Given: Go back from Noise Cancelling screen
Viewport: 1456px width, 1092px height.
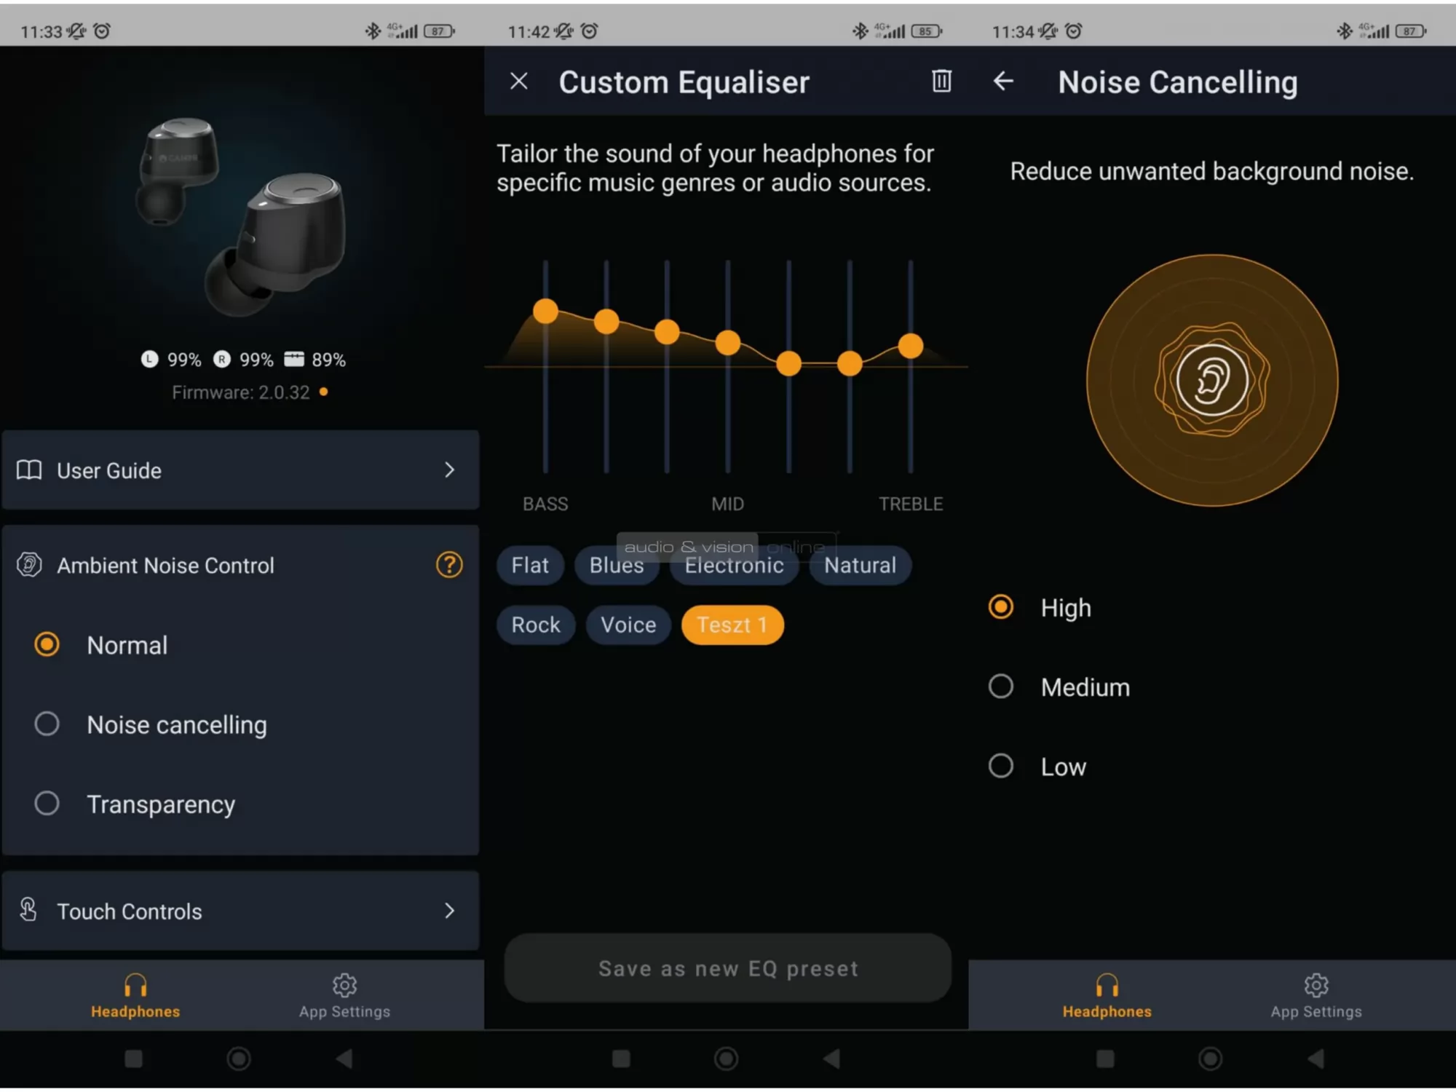Looking at the screenshot, I should [x=1003, y=81].
